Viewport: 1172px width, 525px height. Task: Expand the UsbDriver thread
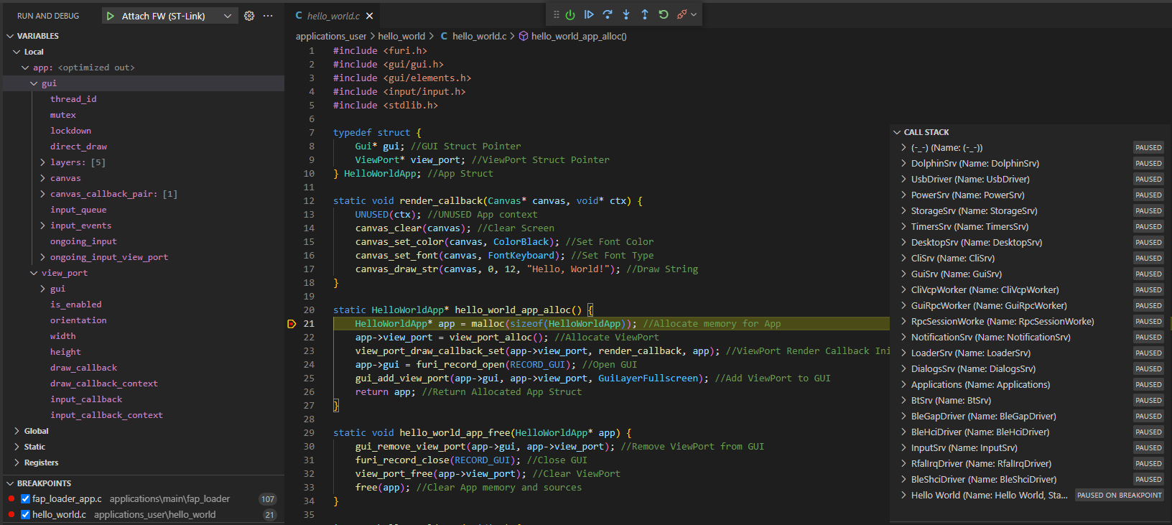(x=903, y=180)
